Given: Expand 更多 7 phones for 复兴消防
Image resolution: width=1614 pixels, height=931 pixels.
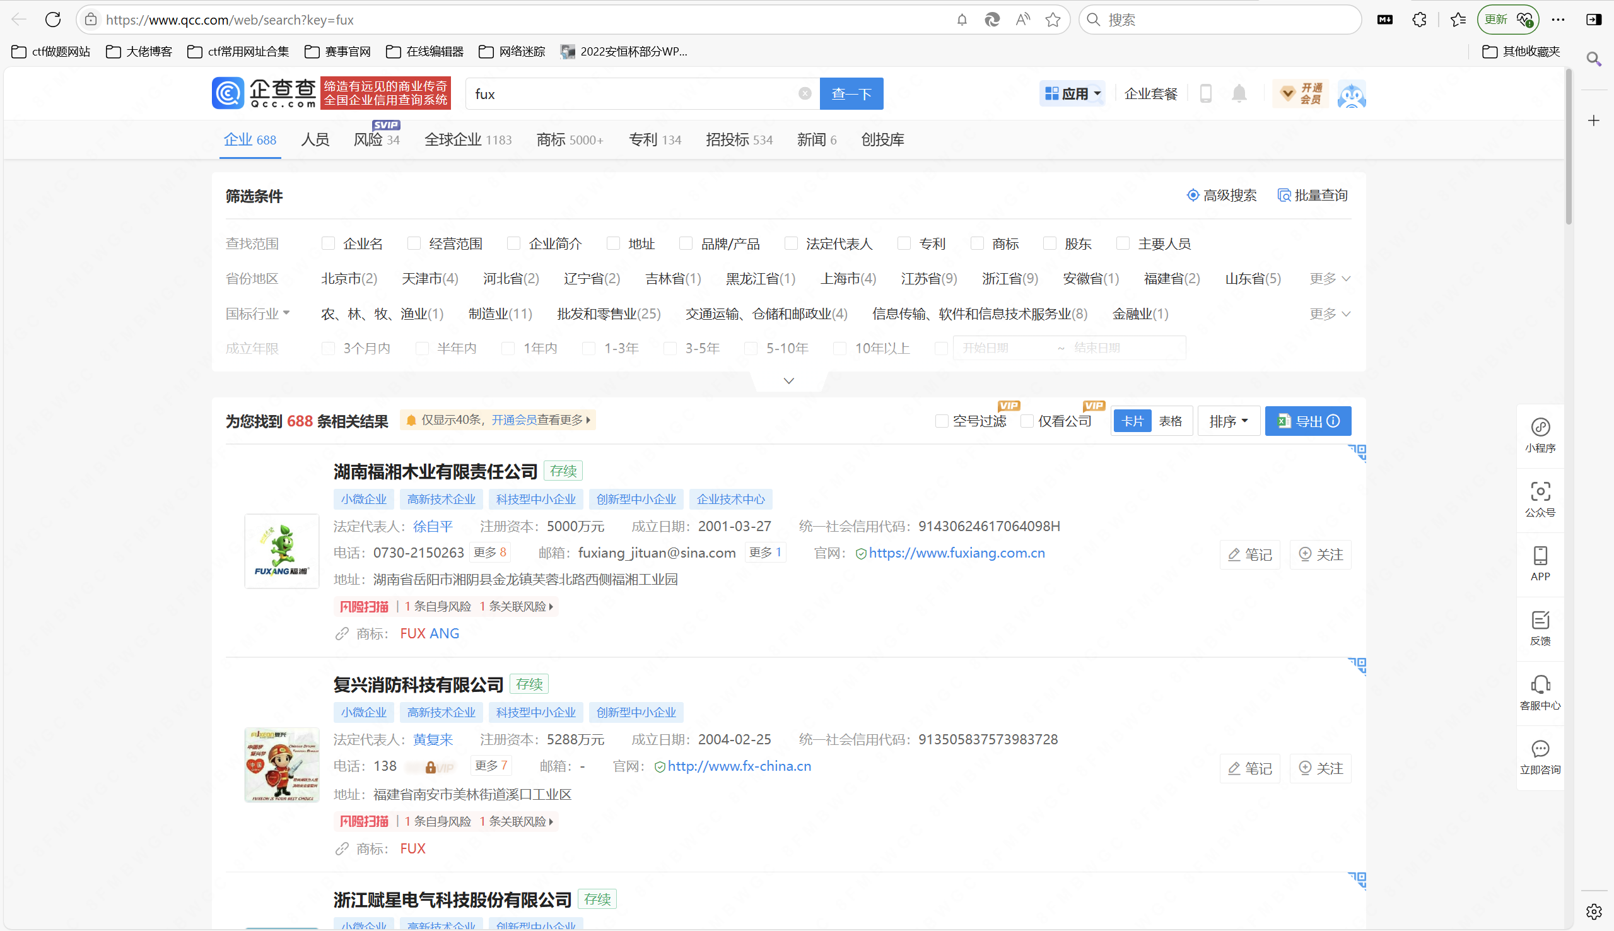Looking at the screenshot, I should [x=491, y=765].
